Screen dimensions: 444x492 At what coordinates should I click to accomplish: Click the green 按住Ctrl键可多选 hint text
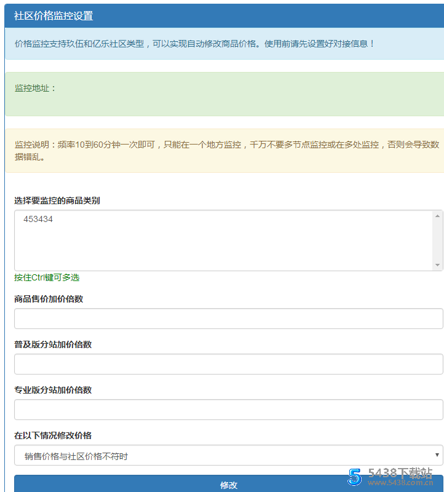click(x=47, y=277)
